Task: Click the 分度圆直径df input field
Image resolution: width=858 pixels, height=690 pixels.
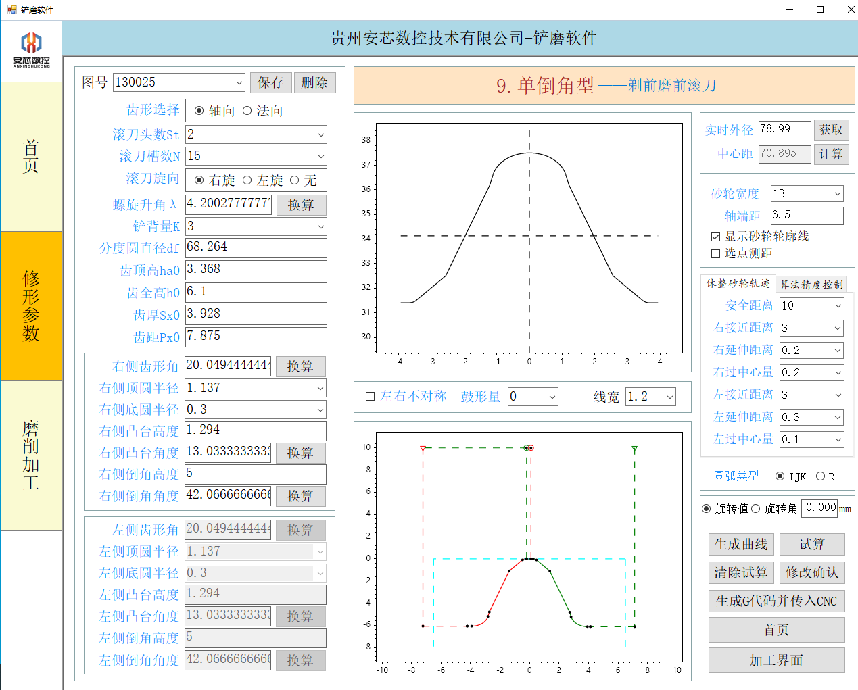Action: pyautogui.click(x=256, y=247)
